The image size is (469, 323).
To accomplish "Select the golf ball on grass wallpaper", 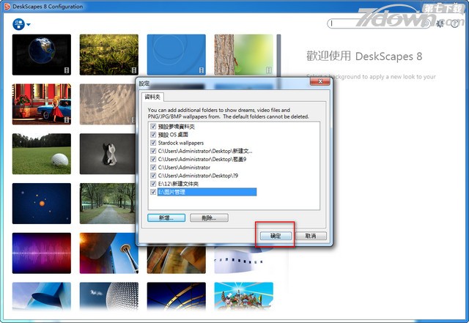I will click(42, 154).
